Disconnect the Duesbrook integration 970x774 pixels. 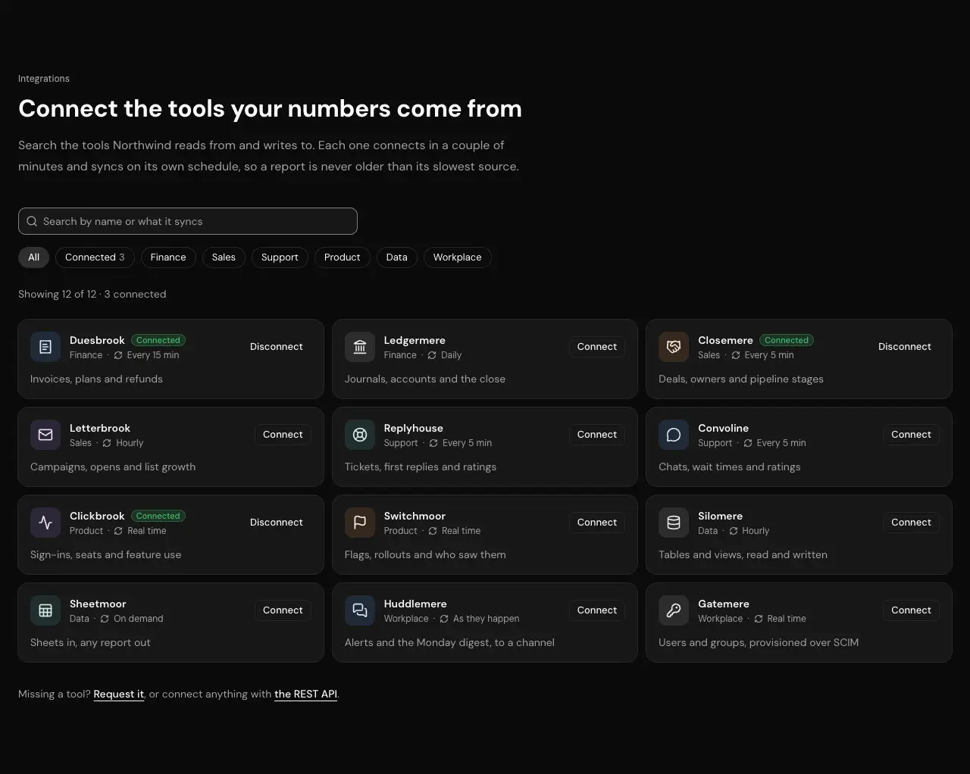tap(277, 347)
